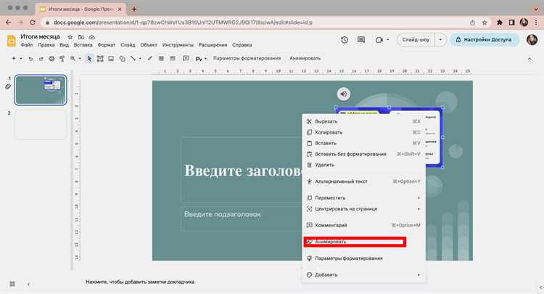The image size is (544, 294).
Task: Choose Альтернативный текст in context menu
Action: pos(363,181)
